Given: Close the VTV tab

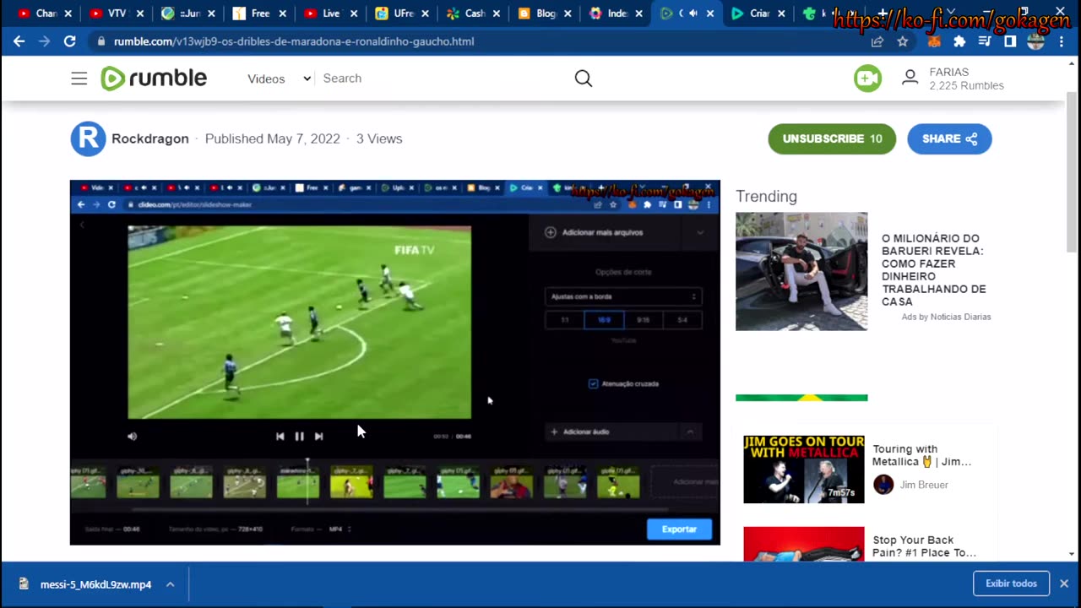Looking at the screenshot, I should click(x=140, y=14).
